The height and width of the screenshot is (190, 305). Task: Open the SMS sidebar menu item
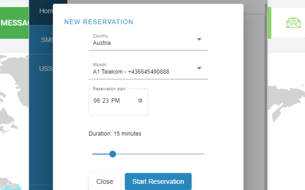pos(46,40)
